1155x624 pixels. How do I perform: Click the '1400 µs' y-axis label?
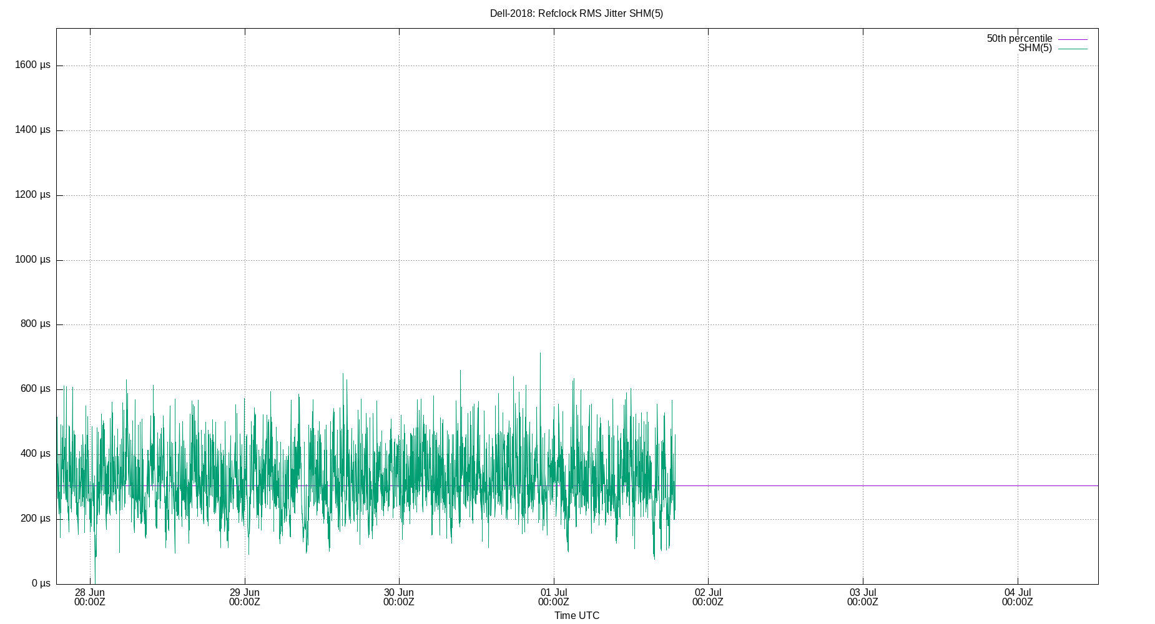click(32, 130)
